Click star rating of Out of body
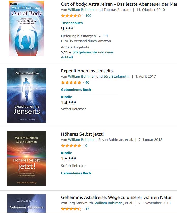This screenshot has height=213, width=177. (x=71, y=16)
